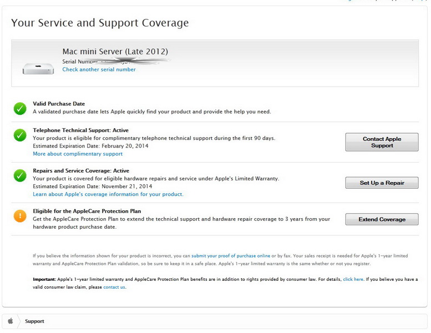Click Eligible for the AppleCare Protection Plan heading
This screenshot has width=431, height=333.
tap(87, 211)
